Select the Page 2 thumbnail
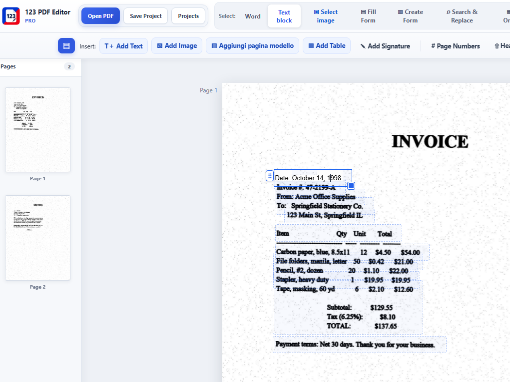Screen dimensions: 510x382 38,238
